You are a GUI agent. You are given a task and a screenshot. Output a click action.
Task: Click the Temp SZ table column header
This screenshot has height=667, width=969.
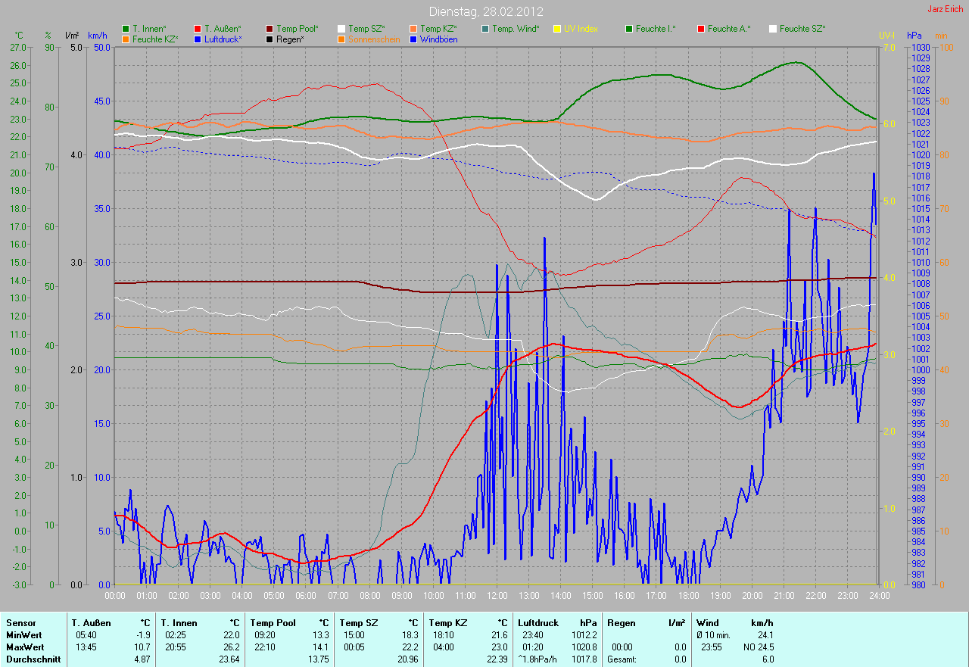point(360,623)
